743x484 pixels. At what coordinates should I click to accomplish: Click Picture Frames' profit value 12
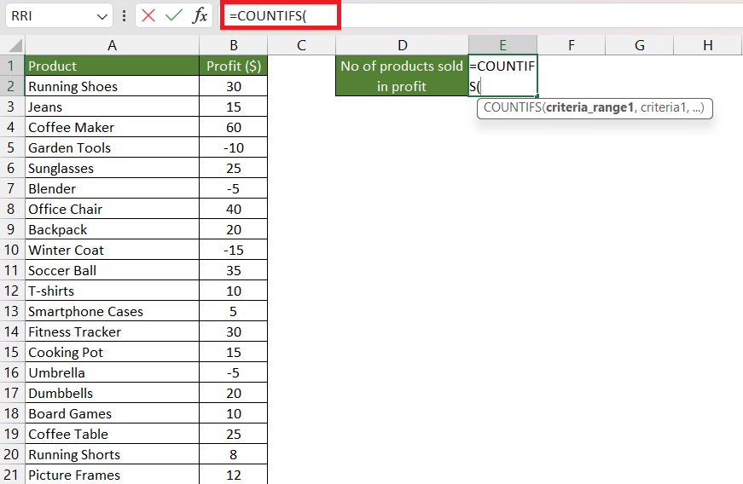[234, 475]
